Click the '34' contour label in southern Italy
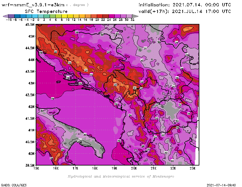The image size is (242, 187). pos(80,140)
